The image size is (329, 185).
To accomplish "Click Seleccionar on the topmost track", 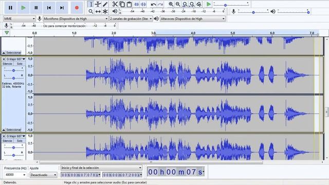I will 14,52.
